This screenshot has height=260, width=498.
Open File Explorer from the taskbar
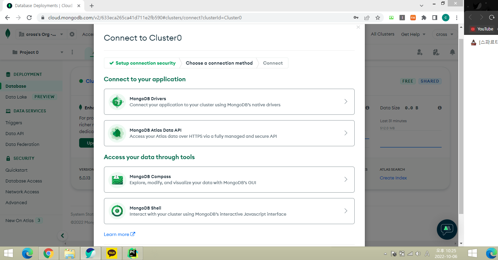point(70,253)
